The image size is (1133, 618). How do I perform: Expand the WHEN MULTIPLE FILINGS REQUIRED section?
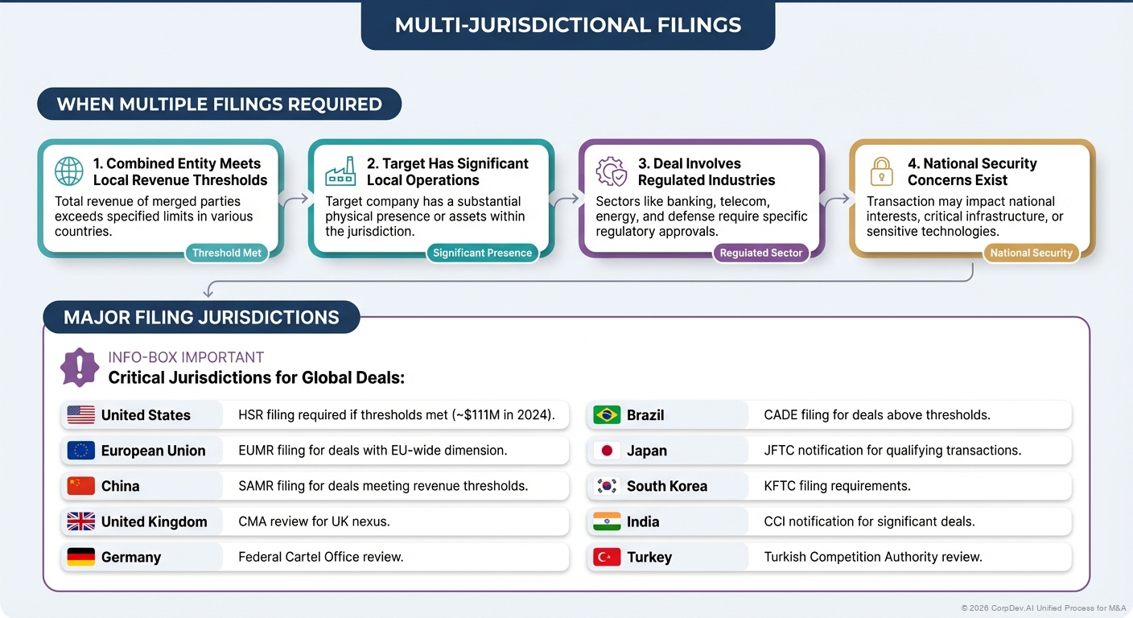[219, 104]
